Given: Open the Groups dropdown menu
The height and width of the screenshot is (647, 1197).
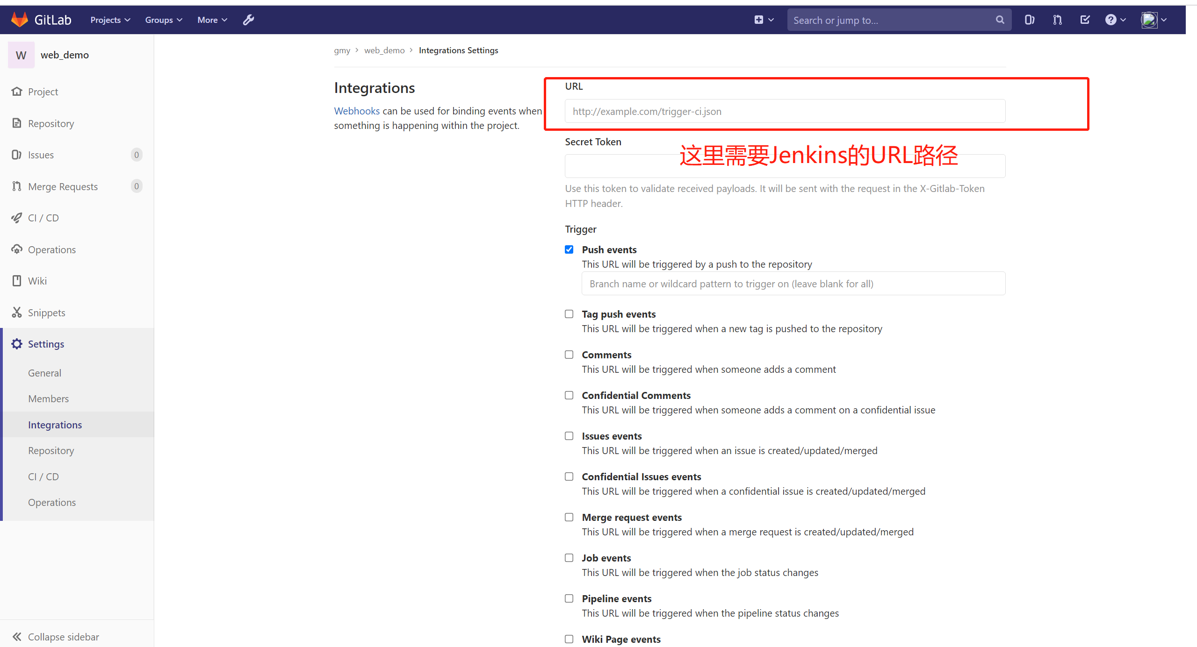Looking at the screenshot, I should [x=164, y=20].
